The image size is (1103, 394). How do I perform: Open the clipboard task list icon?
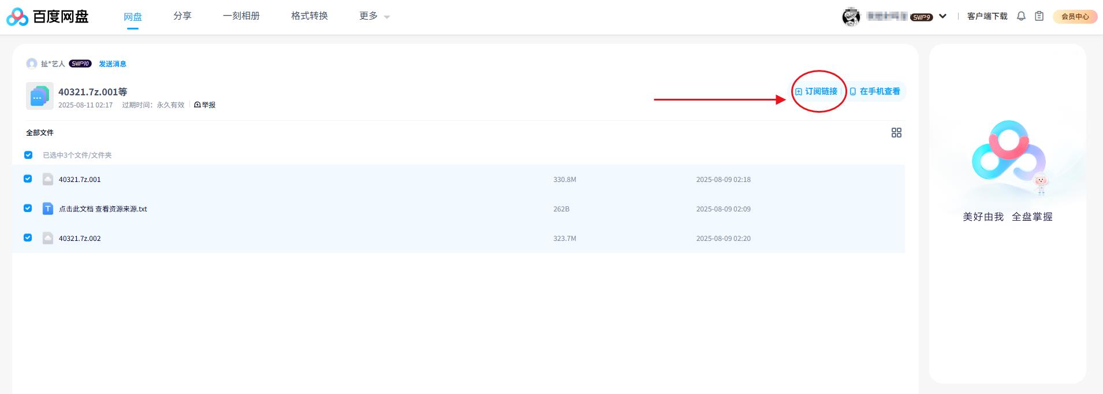tap(1039, 16)
